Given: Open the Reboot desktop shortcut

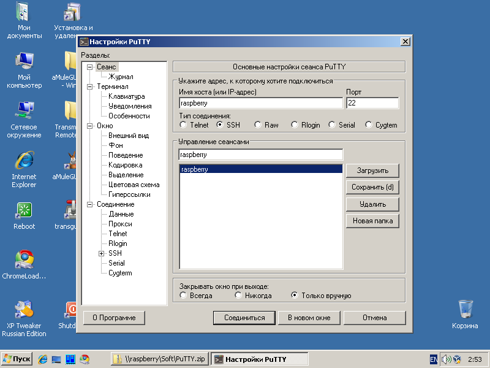Looking at the screenshot, I should (x=24, y=217).
